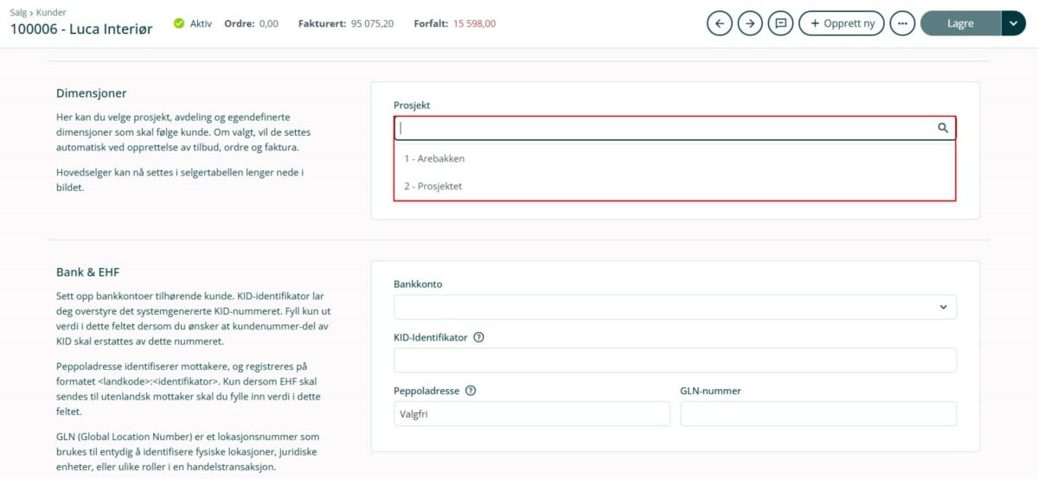Go to the next customer arrow
1038x479 pixels.
[x=750, y=23]
